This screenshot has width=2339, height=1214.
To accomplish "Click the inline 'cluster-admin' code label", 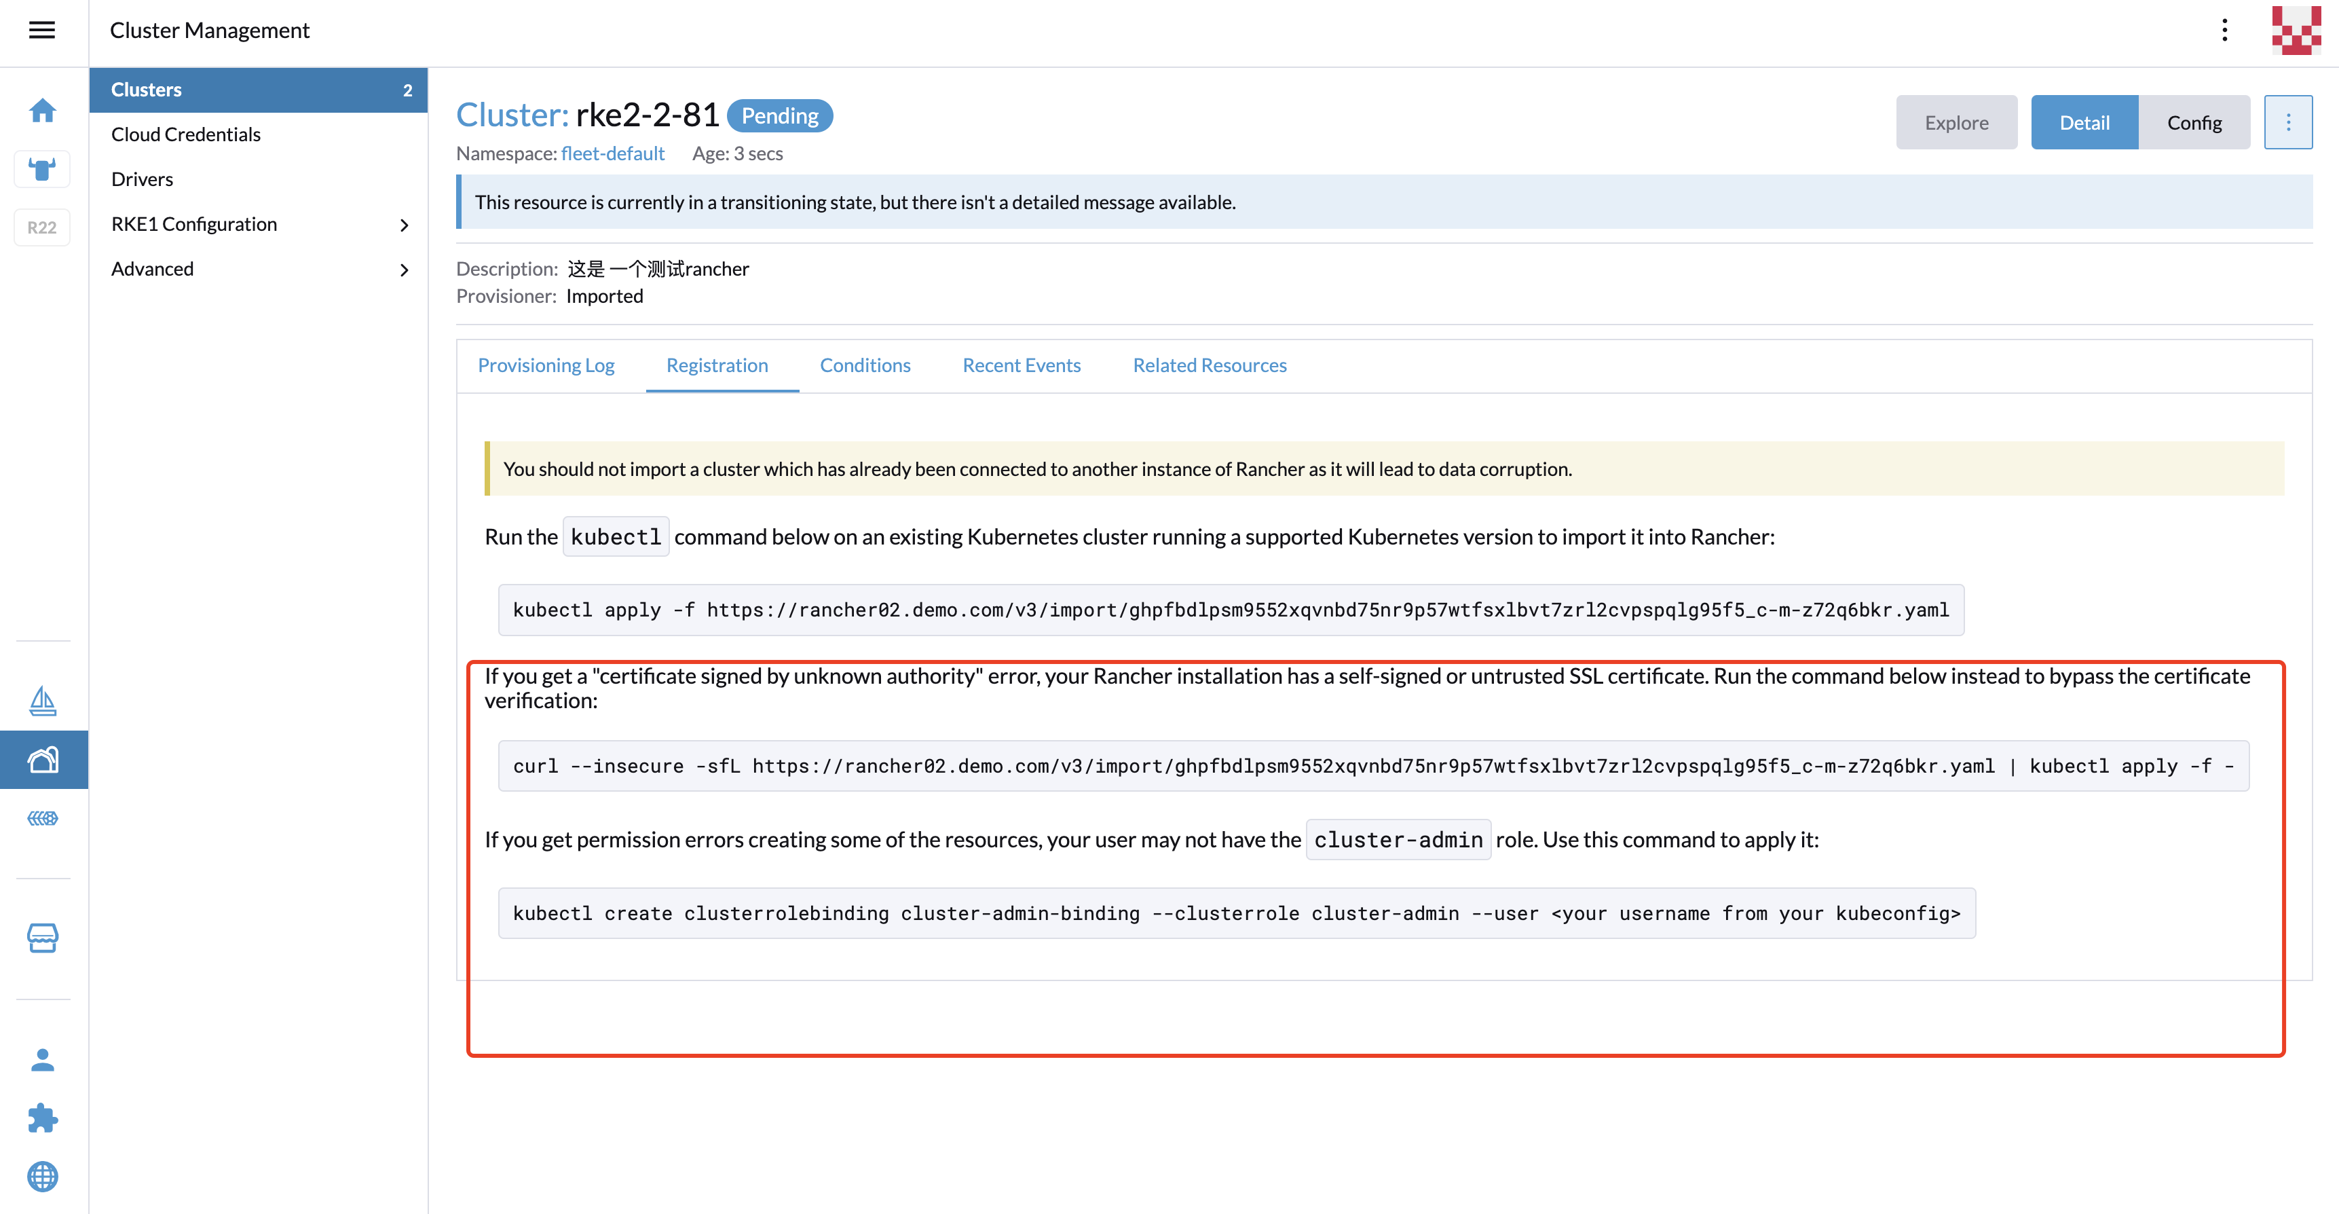I will tap(1398, 840).
